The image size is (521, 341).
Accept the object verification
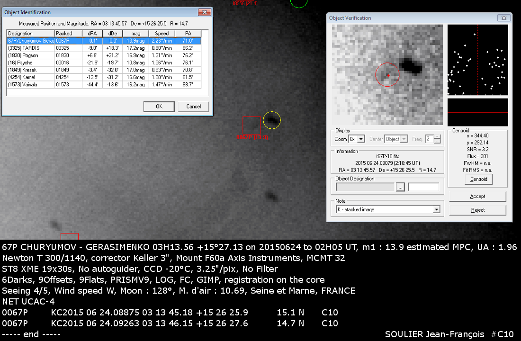(477, 197)
